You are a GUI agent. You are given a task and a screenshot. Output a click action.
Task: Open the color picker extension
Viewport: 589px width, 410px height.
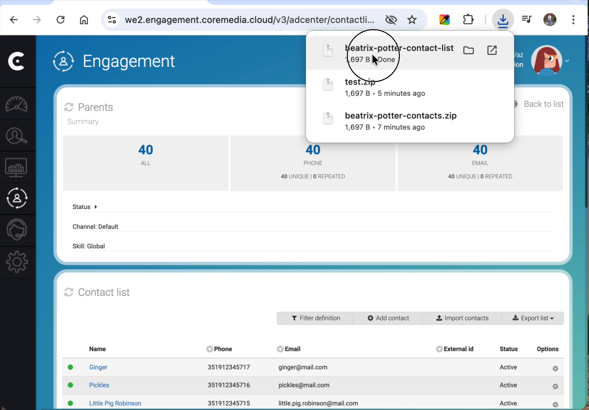tap(445, 20)
